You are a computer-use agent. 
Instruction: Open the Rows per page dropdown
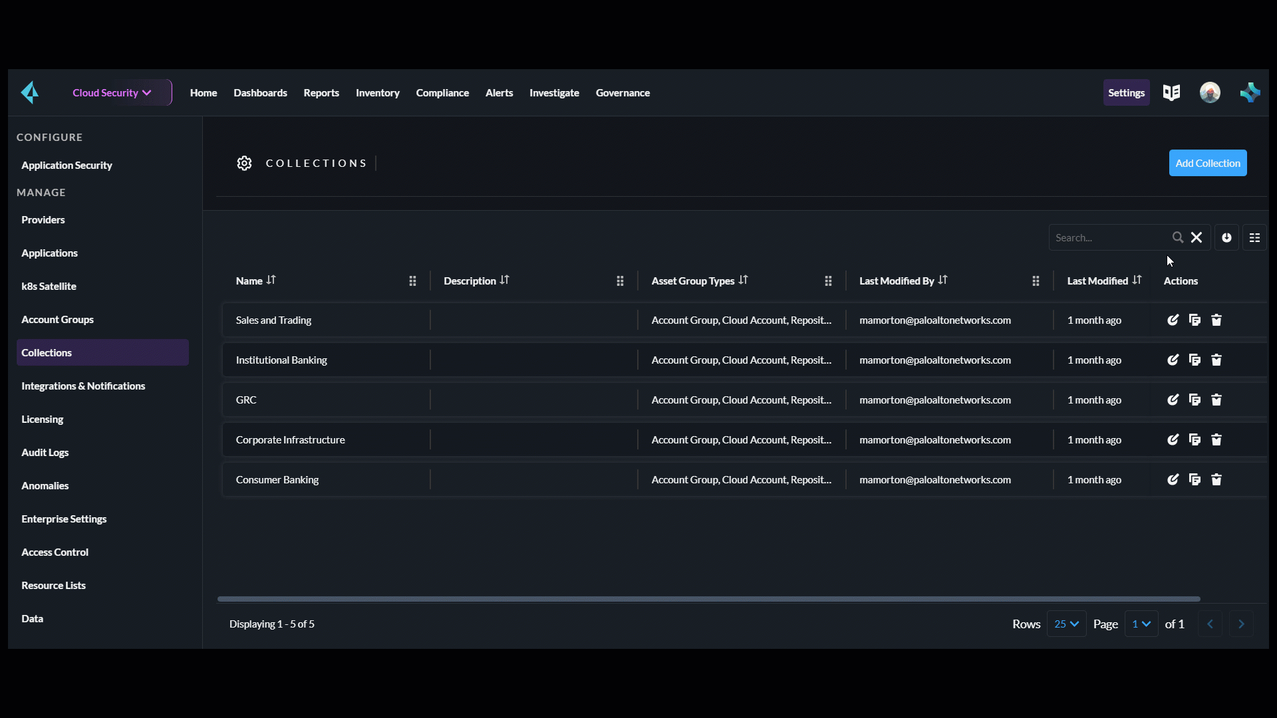coord(1066,624)
